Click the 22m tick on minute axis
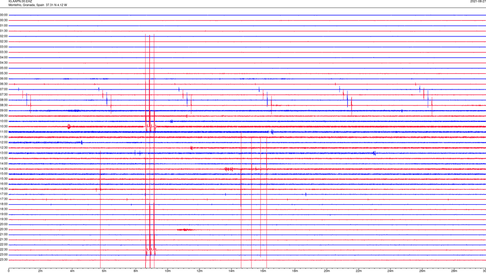This screenshot has width=486, height=273. tap(358, 271)
